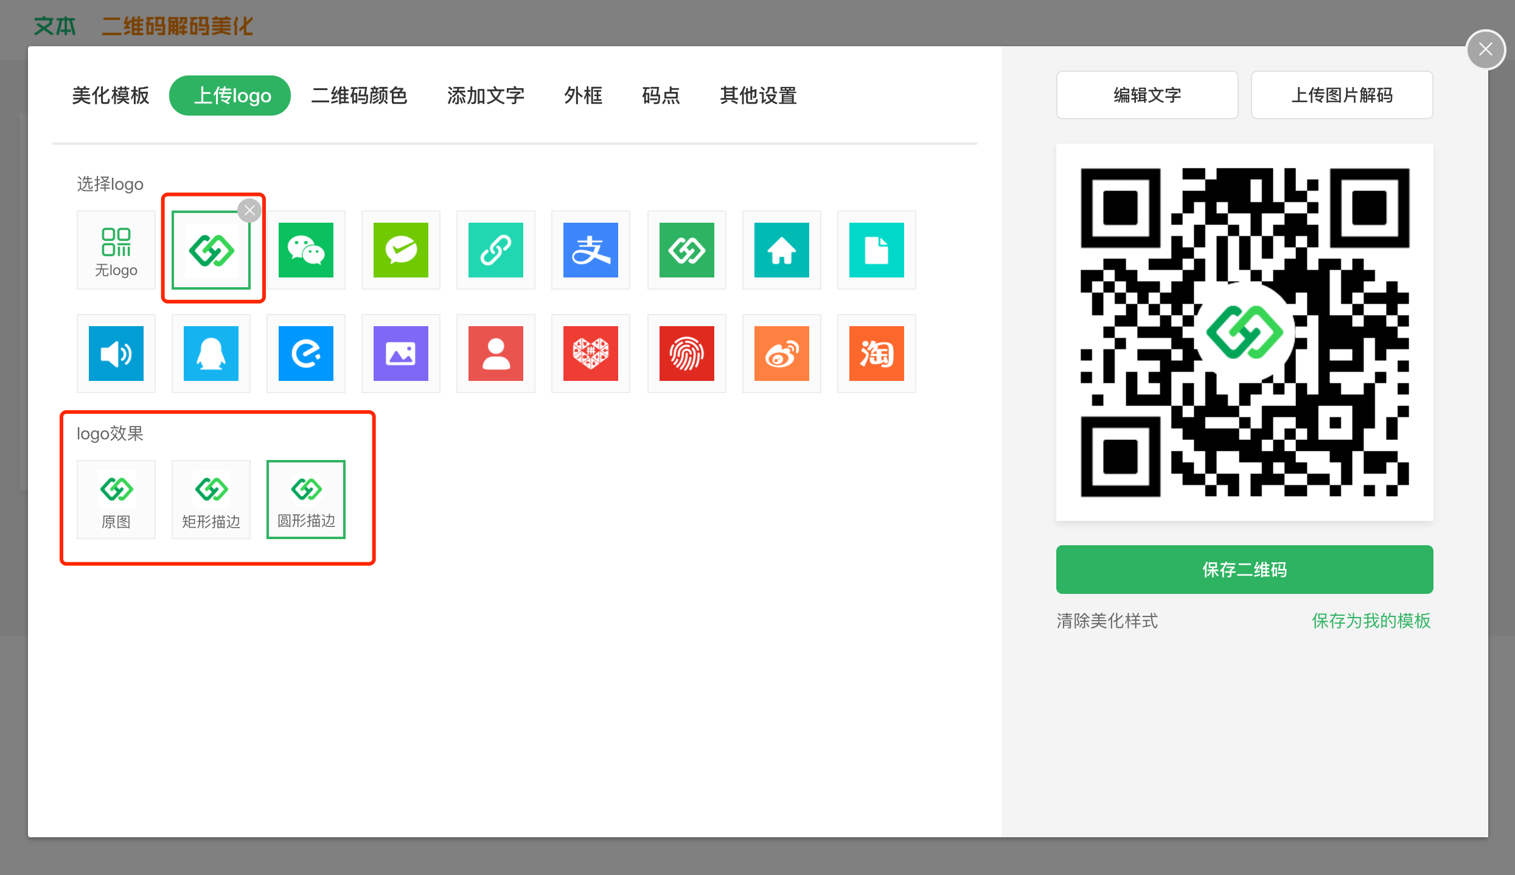Choose the Weibo logo
The width and height of the screenshot is (1515, 875).
tap(782, 354)
